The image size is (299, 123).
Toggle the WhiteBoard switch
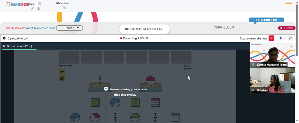[x=63, y=8]
